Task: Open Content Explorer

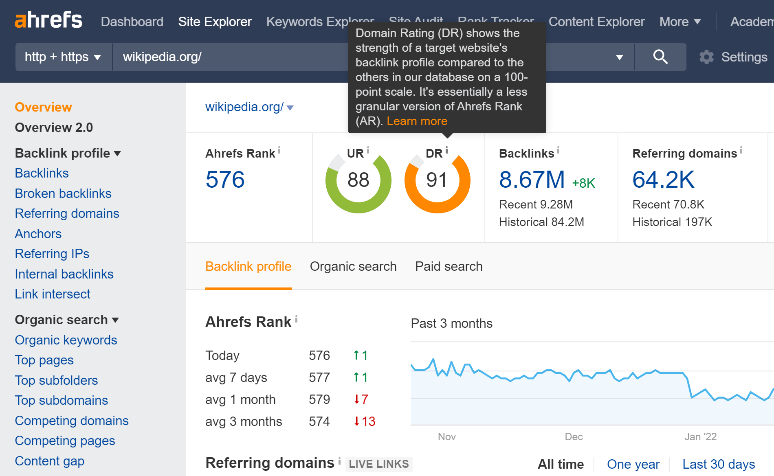Action: 596,22
